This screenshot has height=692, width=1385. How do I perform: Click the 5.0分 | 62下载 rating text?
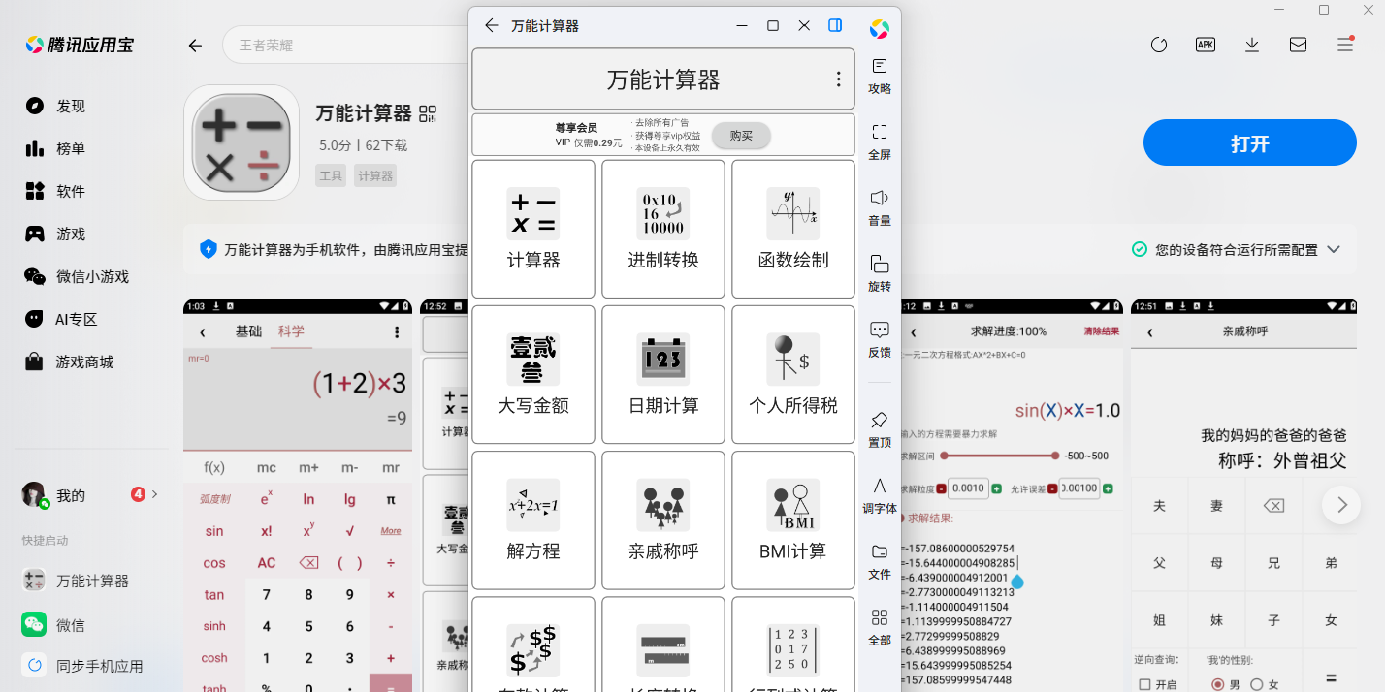point(363,145)
